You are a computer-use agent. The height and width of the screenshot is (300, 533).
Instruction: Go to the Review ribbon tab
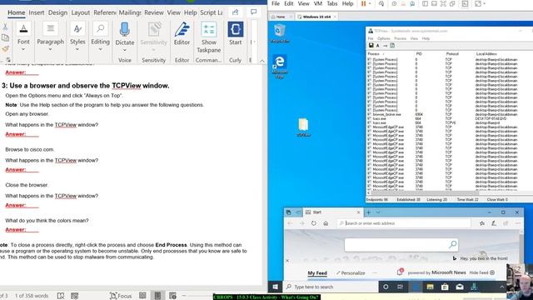[153, 12]
